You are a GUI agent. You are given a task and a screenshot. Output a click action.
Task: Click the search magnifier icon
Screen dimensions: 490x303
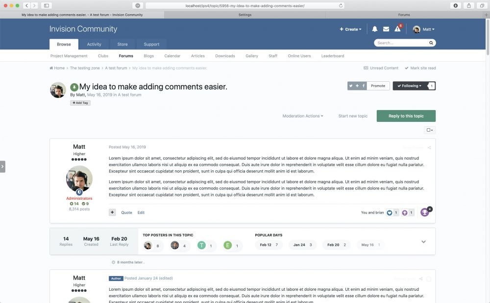[431, 43]
